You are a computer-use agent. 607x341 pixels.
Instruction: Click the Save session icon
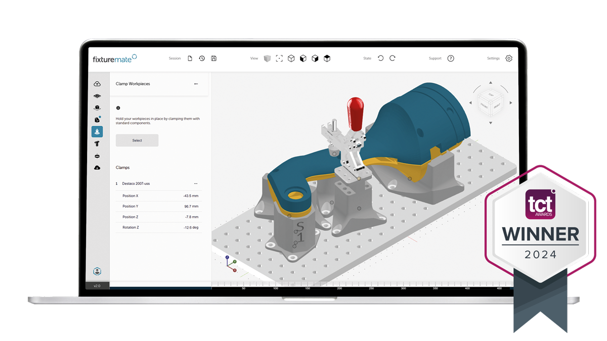pyautogui.click(x=214, y=58)
